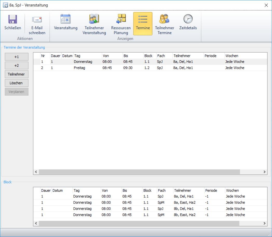Click Block table horizontal scrollbar thumb
This screenshot has width=272, height=237.
click(139, 223)
